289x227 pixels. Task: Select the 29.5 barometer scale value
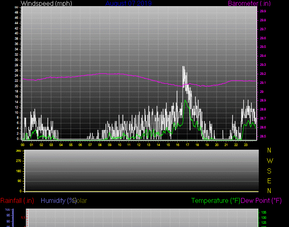pyautogui.click(x=263, y=47)
